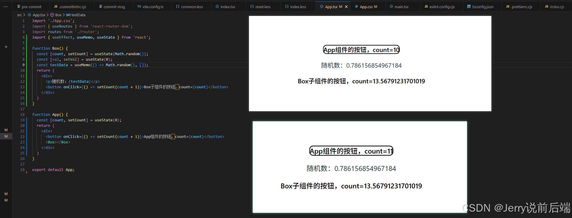Open the App.tsx breadcrumb dropdown
The image size is (572, 218).
pos(39,15)
